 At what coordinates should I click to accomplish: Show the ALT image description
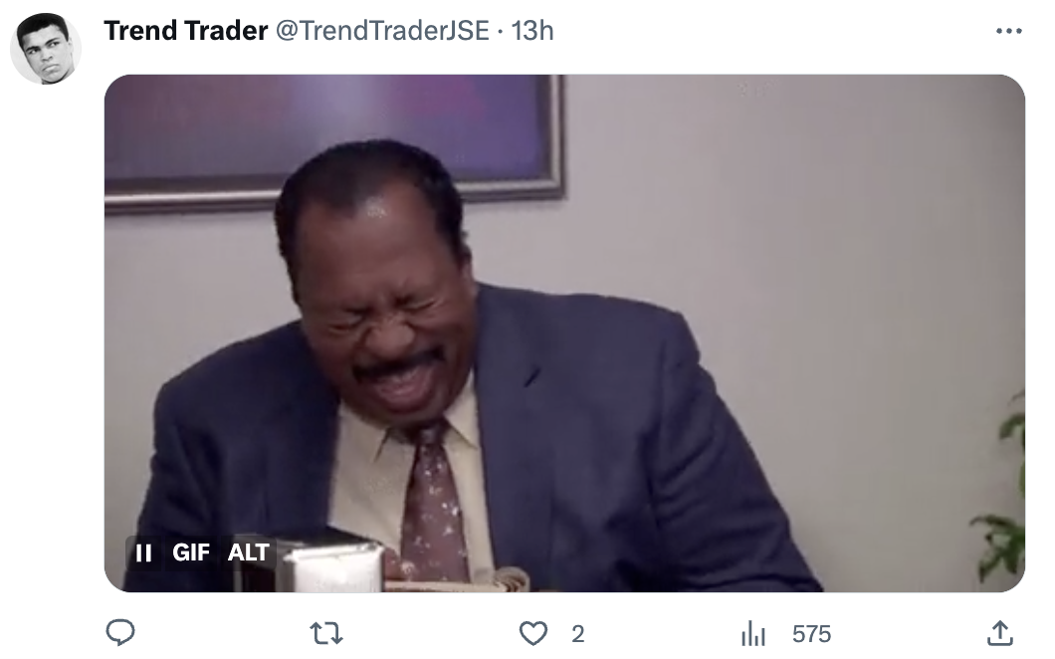pyautogui.click(x=248, y=552)
